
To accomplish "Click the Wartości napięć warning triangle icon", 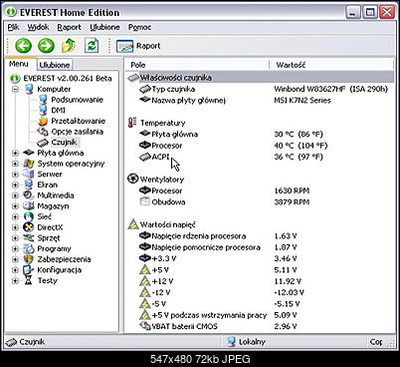I will [x=133, y=224].
